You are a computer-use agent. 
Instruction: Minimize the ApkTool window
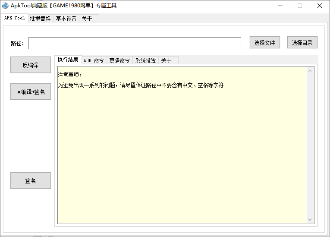pyautogui.click(x=280, y=6)
